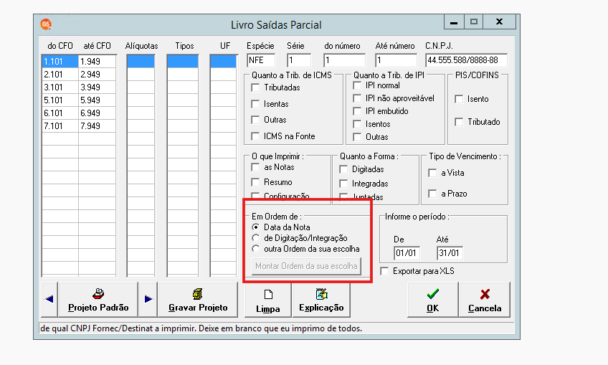The width and height of the screenshot is (608, 365).
Task: Toggle the Resumo print checkbox
Action: [x=255, y=182]
